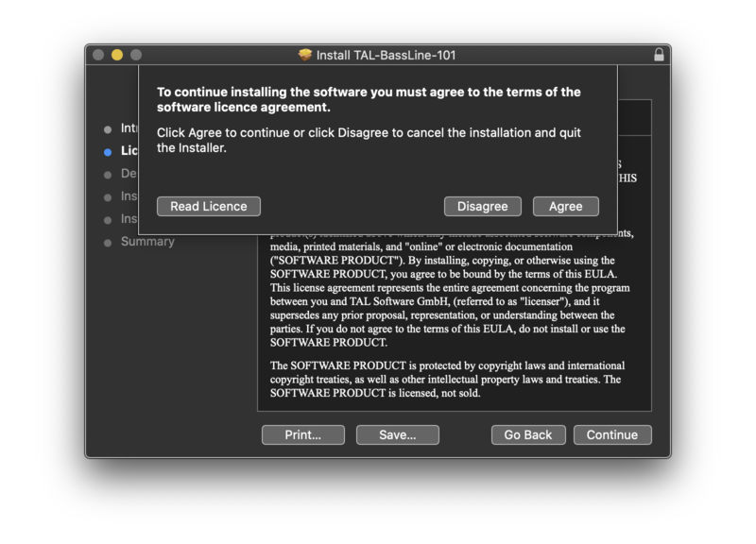Click the Install TAL-BassLine-101 window title
The height and width of the screenshot is (544, 756).
tap(386, 55)
